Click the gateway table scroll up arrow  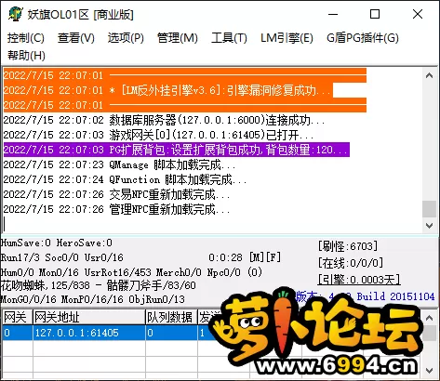coord(430,318)
